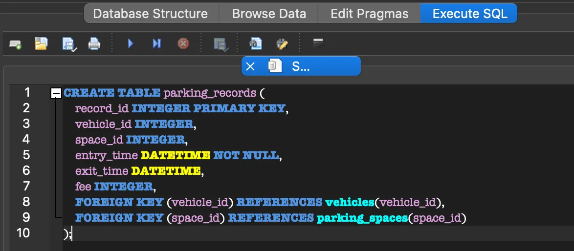
Task: Click record_id on line 2
Action: click(x=102, y=108)
